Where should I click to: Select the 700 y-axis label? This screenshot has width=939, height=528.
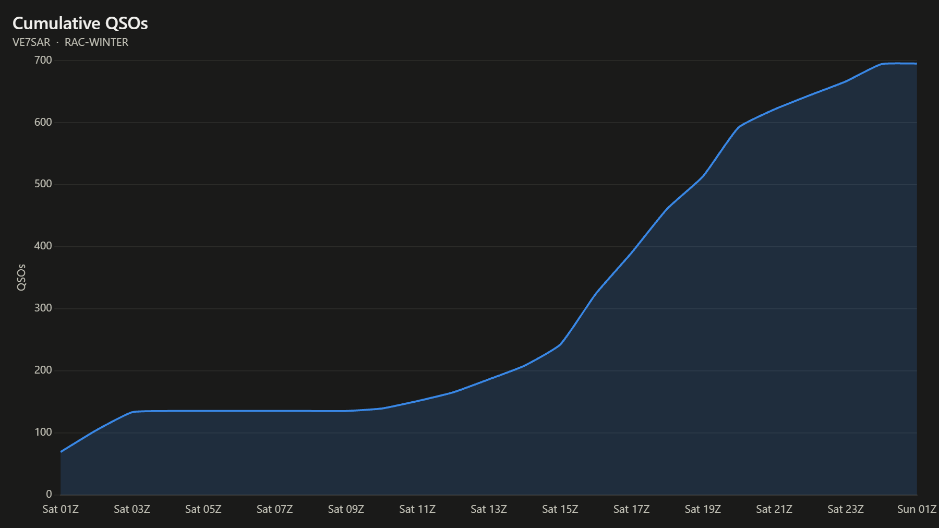(43, 60)
